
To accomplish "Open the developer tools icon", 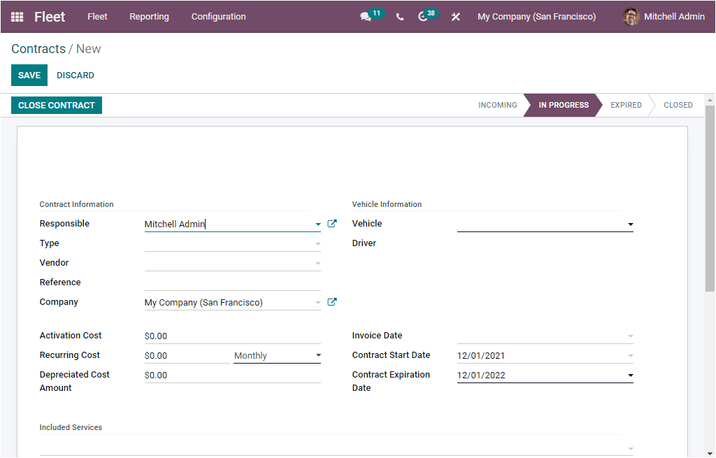I will point(455,16).
